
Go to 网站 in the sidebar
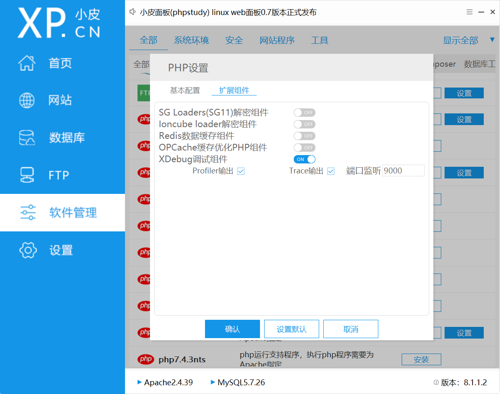[60, 100]
